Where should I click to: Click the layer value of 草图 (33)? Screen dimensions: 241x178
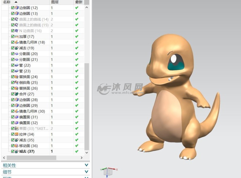click(52, 129)
